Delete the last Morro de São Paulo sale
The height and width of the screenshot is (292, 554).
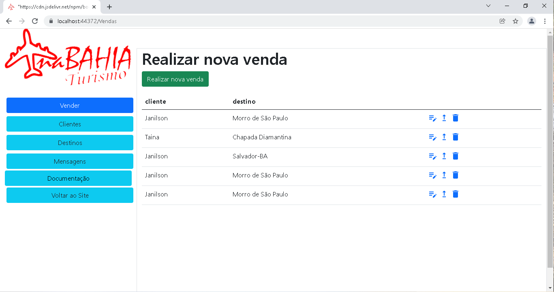(456, 194)
